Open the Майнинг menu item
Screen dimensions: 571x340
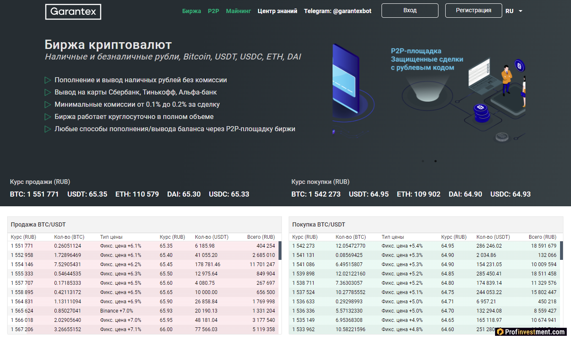pos(238,11)
